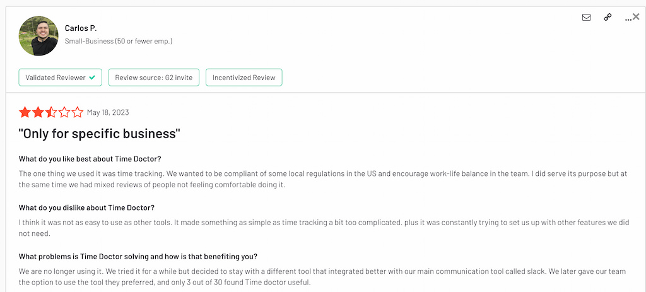Click the Small-Business company size label
This screenshot has width=646, height=292.
(x=119, y=41)
